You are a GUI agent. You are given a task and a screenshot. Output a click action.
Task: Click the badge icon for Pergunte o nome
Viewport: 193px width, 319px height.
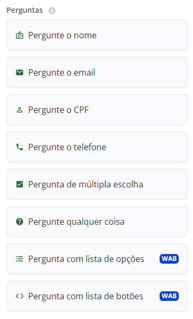(20, 35)
